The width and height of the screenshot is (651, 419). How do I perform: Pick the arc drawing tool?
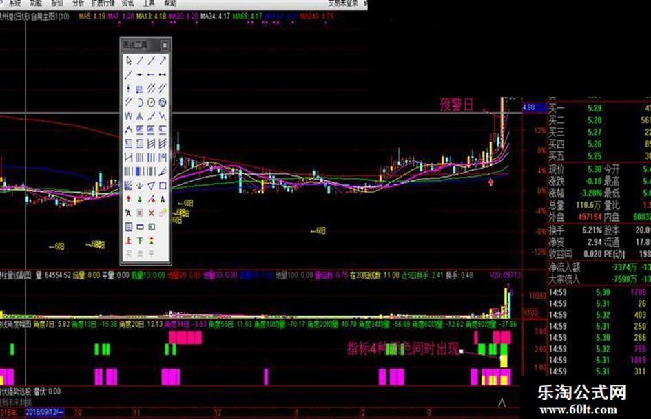140,102
